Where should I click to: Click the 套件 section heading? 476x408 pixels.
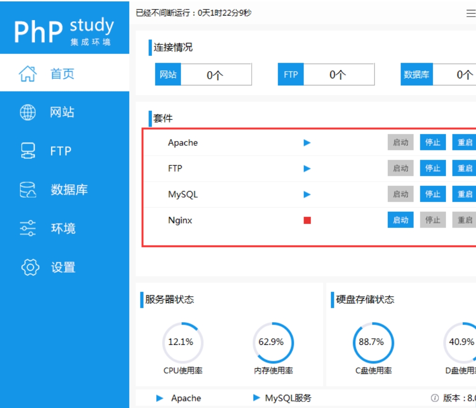point(163,118)
